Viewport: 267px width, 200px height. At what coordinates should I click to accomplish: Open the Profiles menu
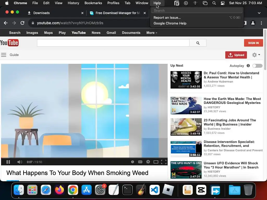coord(113,3)
